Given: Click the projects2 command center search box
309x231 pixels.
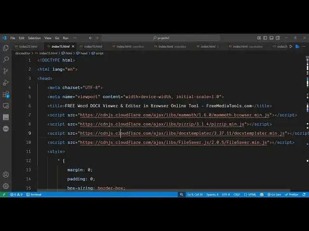Looking at the screenshot, I should (x=161, y=38).
